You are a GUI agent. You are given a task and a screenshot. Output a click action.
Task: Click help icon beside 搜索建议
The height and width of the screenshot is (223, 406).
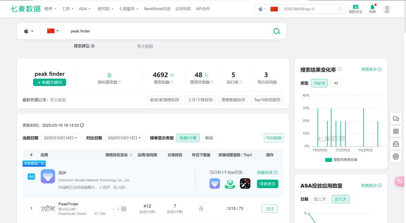click(93, 46)
